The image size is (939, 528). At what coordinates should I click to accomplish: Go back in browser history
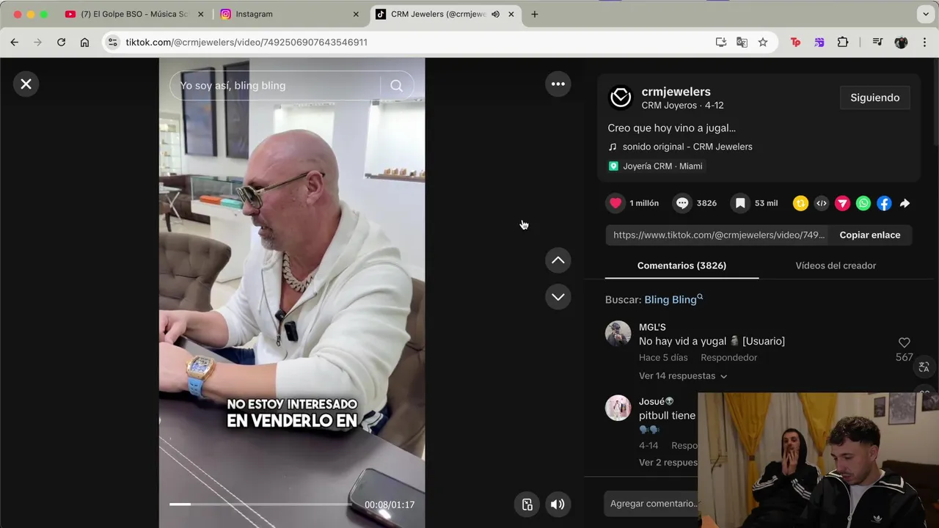tap(14, 43)
